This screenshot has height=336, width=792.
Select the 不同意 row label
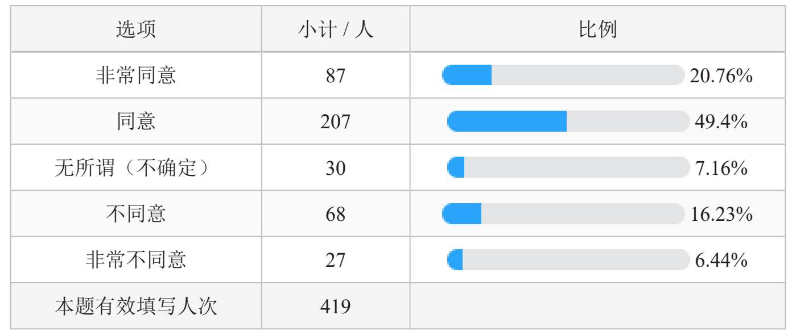[x=136, y=214]
